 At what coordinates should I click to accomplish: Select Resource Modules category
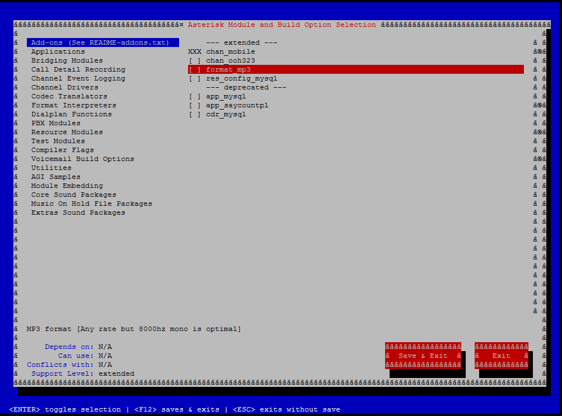click(67, 132)
